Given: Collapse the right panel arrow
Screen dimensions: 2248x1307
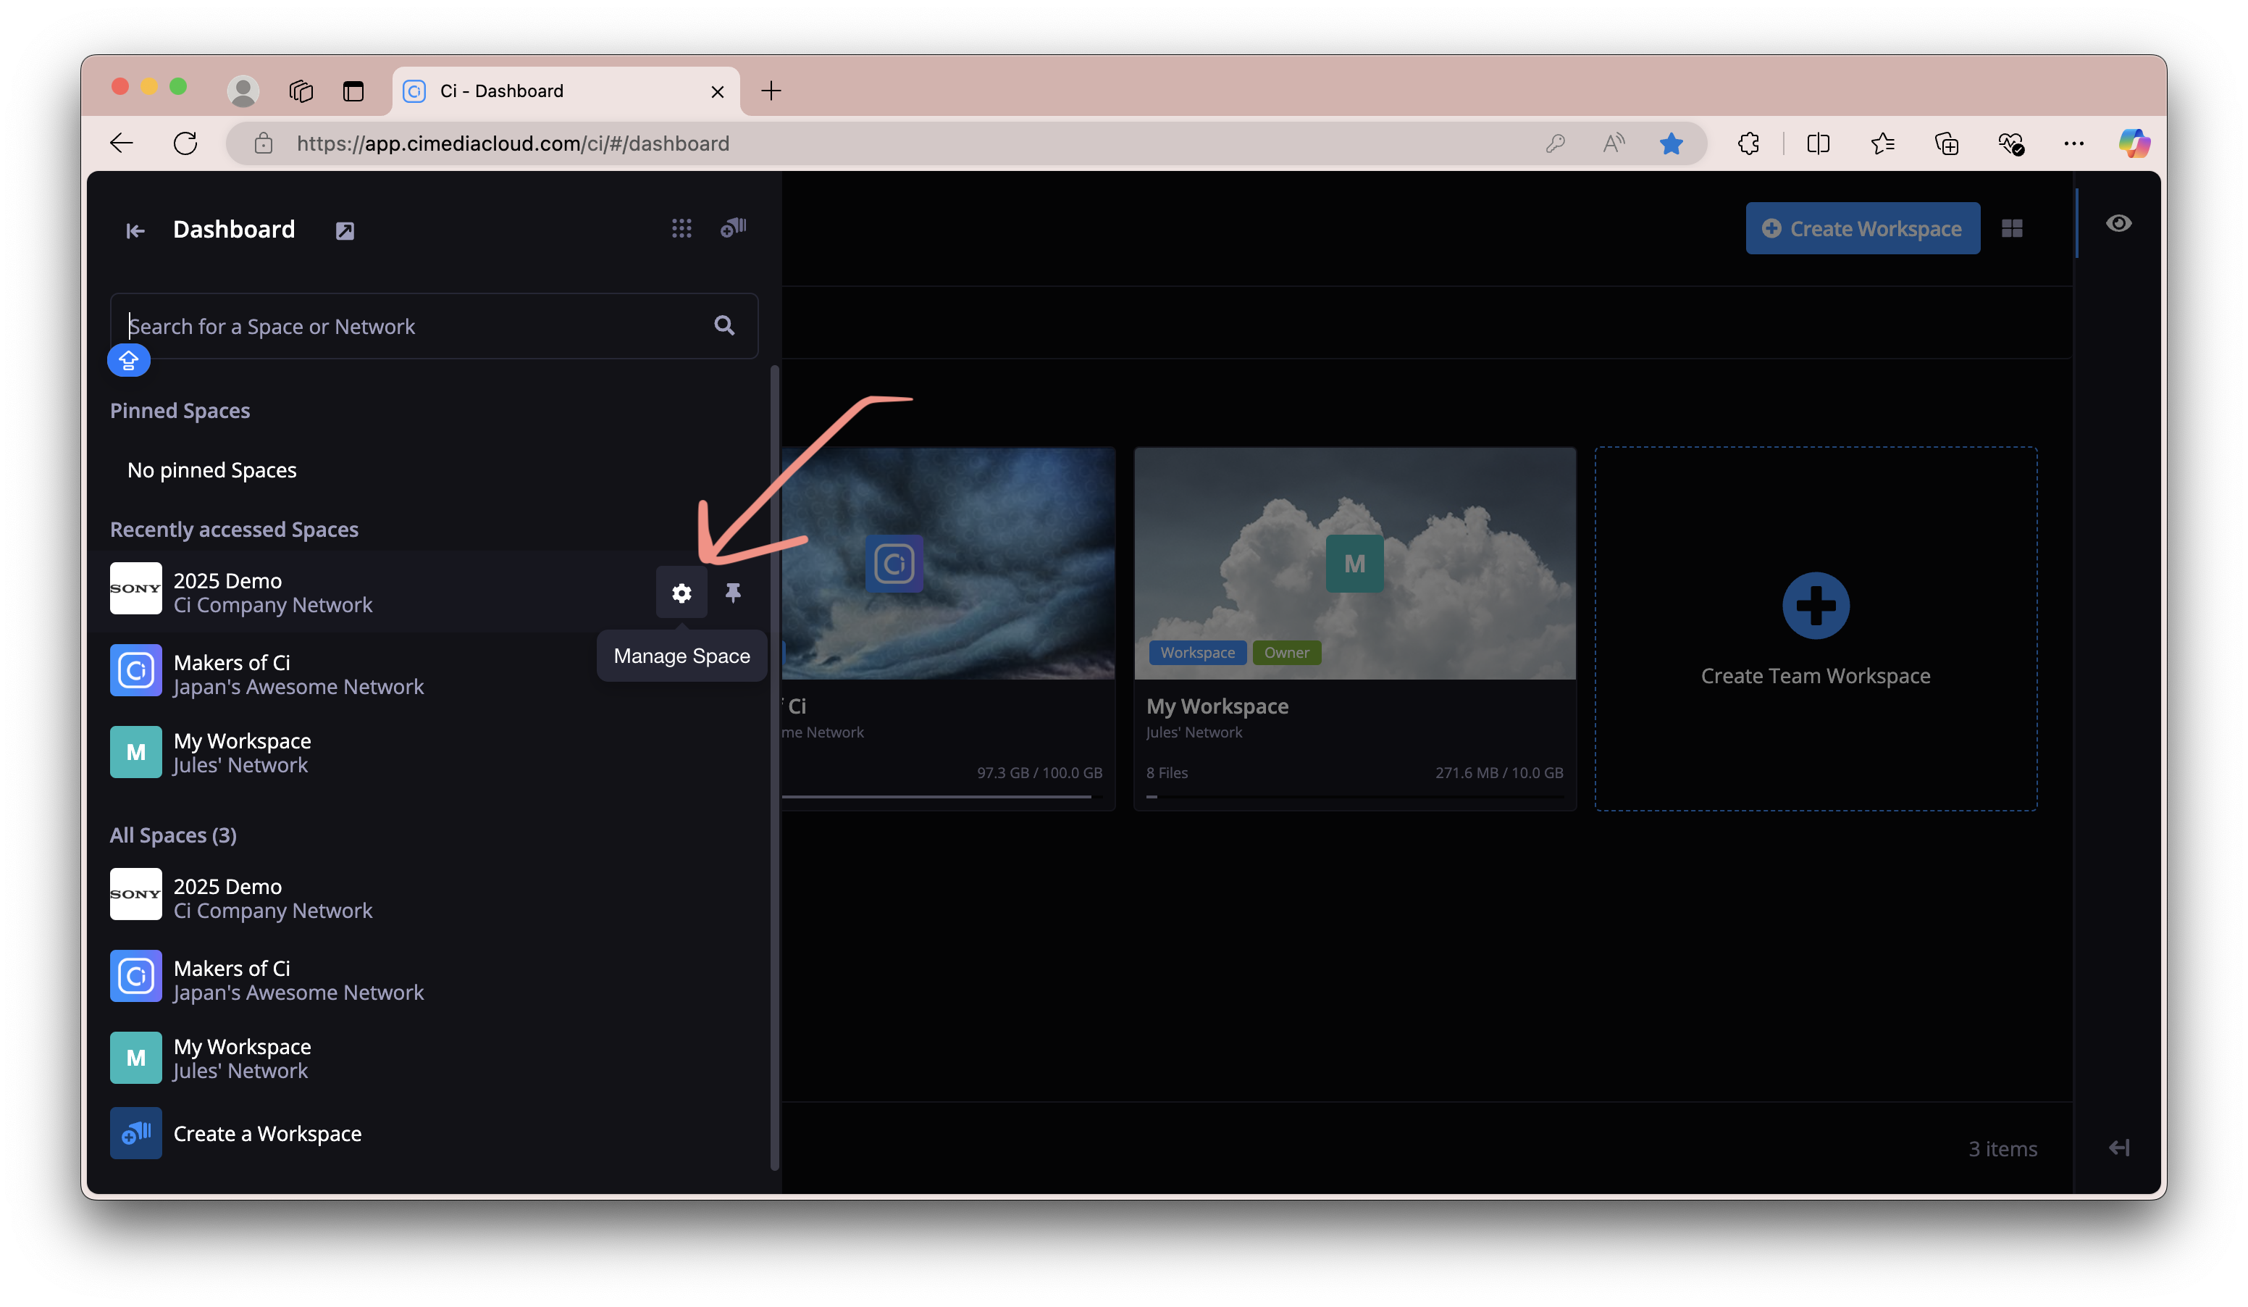Looking at the screenshot, I should tap(2120, 1148).
